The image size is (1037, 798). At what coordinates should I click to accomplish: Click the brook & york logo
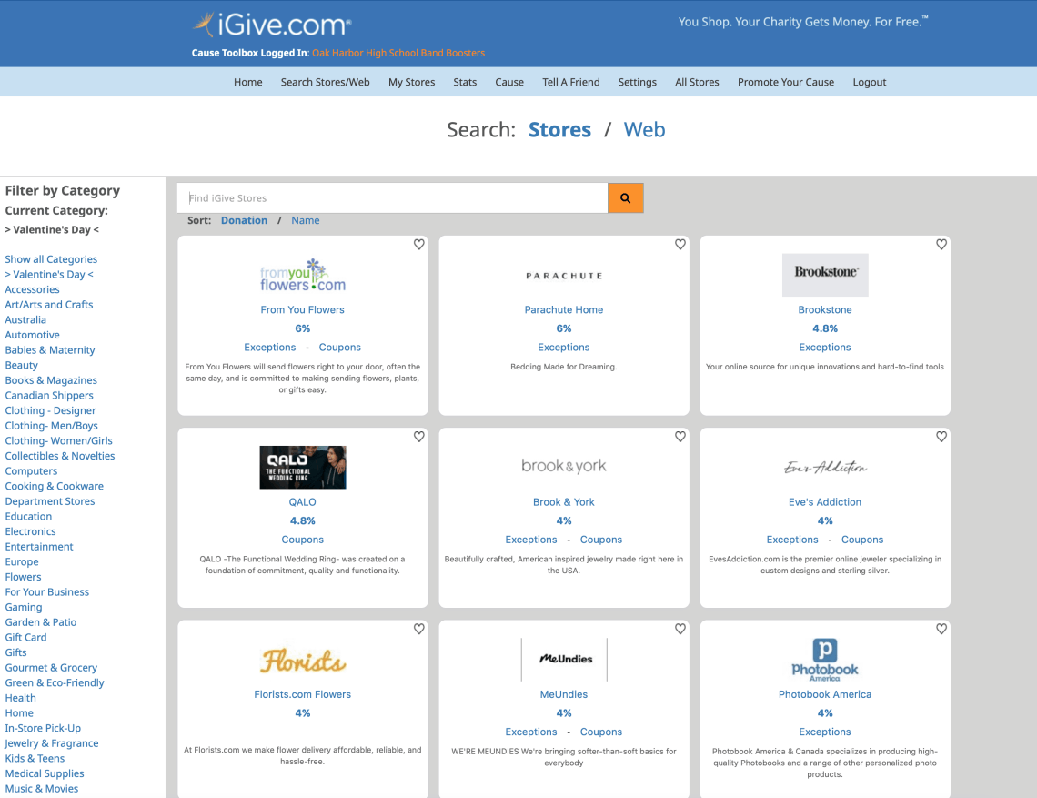(563, 466)
